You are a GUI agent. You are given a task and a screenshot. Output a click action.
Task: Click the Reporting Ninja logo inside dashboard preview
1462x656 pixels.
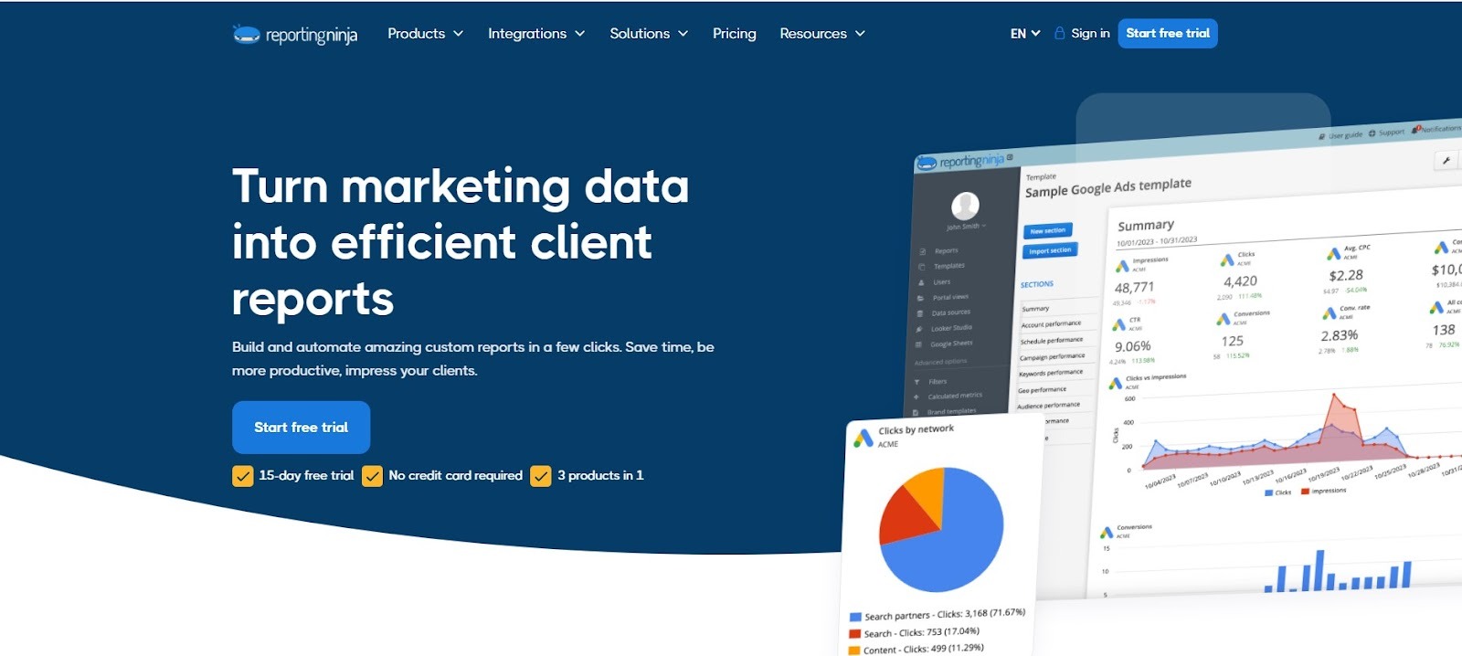click(x=961, y=162)
